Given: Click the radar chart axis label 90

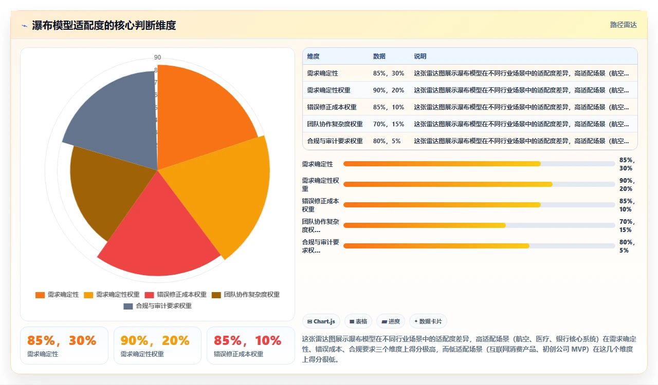Looking at the screenshot, I should tap(157, 57).
